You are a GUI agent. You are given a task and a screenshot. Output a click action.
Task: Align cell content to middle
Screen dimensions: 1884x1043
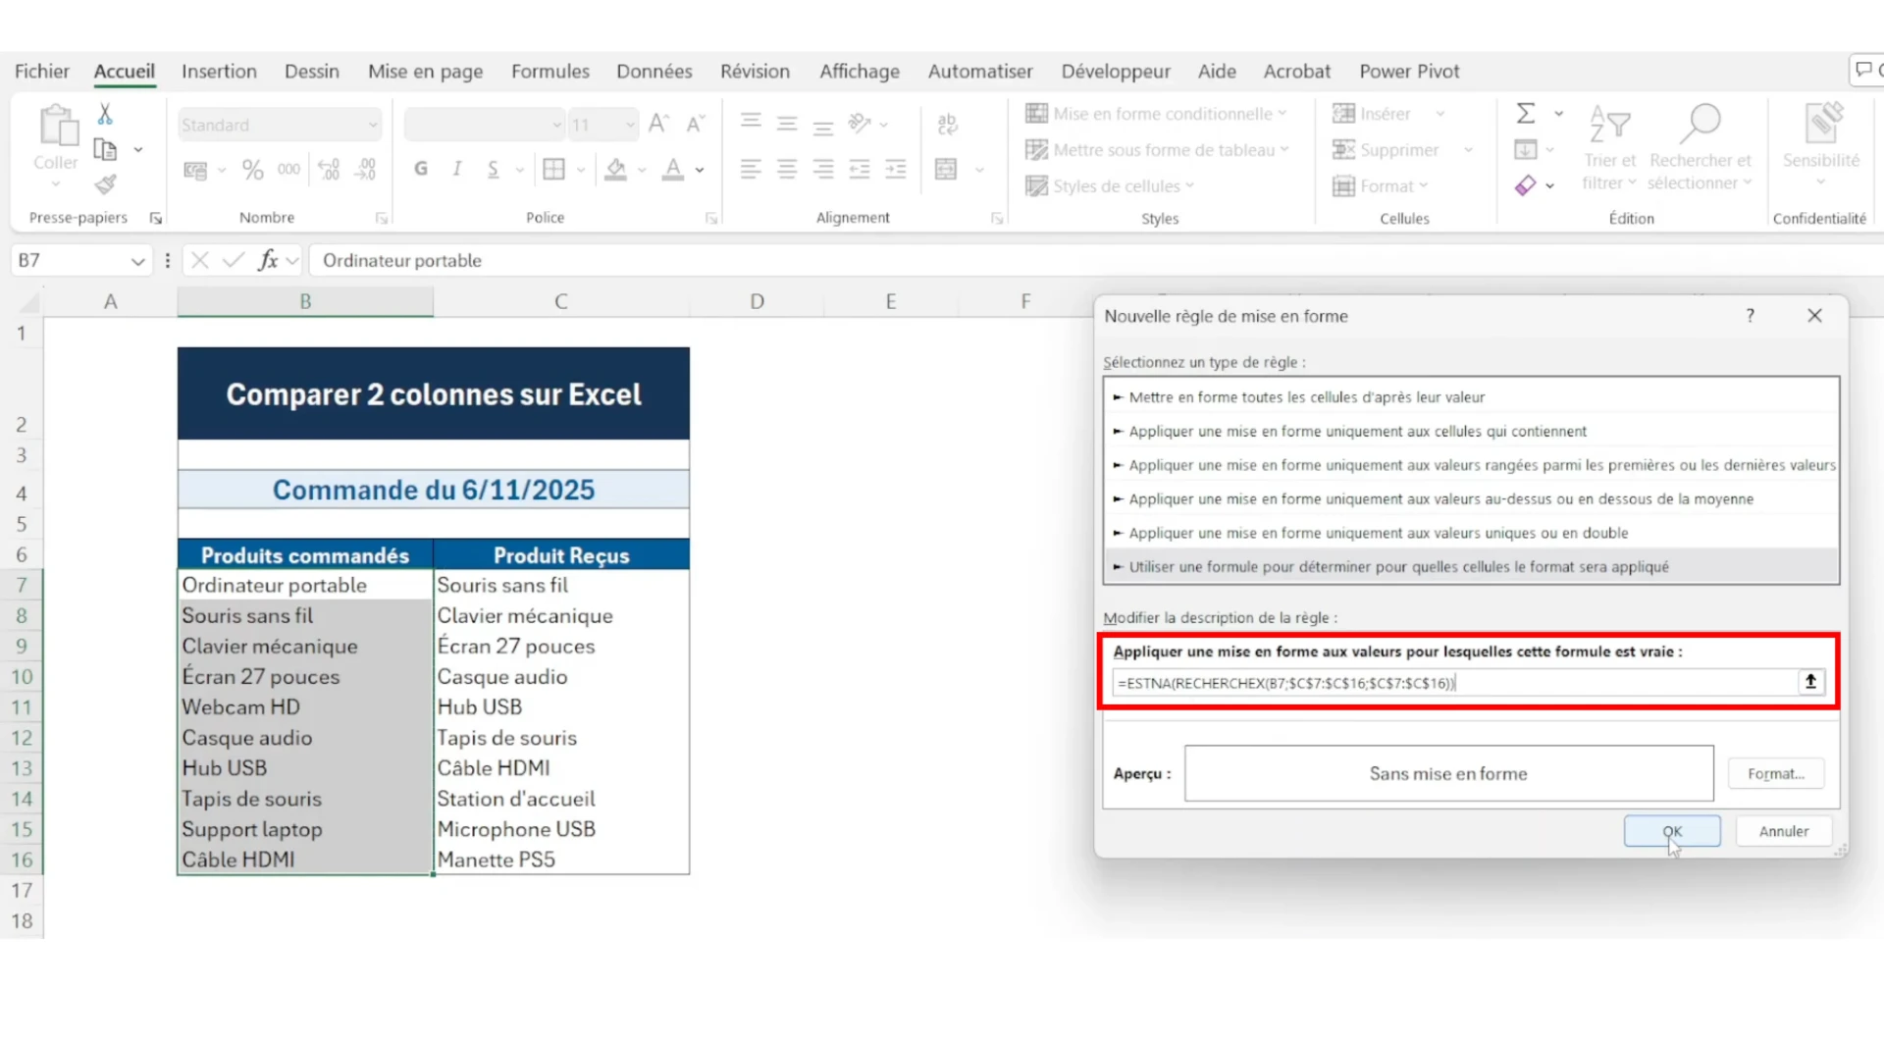click(787, 124)
